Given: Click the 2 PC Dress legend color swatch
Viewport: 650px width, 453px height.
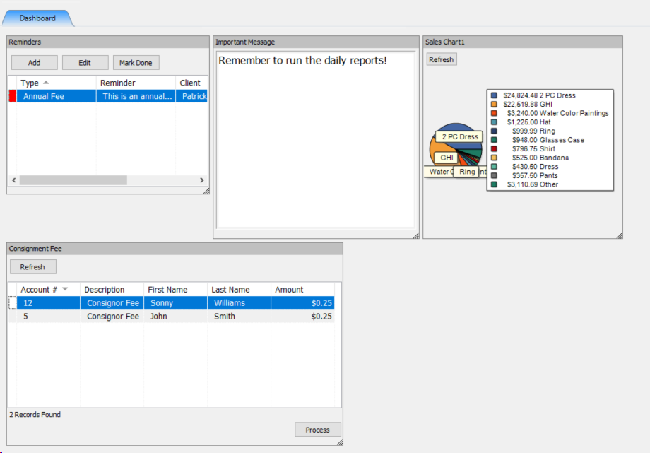Looking at the screenshot, I should pos(494,95).
